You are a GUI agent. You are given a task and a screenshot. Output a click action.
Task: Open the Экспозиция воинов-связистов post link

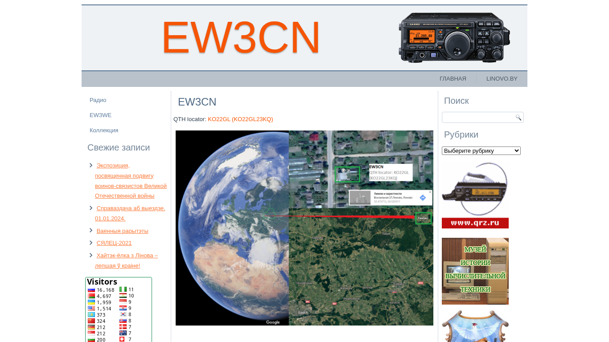click(131, 180)
